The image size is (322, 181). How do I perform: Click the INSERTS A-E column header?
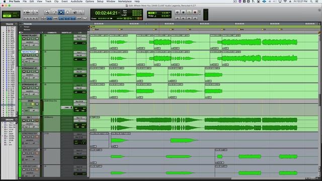click(66, 32)
